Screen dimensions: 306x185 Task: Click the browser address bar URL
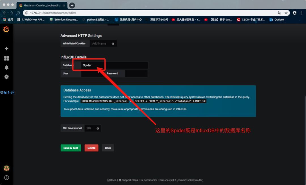point(53,13)
